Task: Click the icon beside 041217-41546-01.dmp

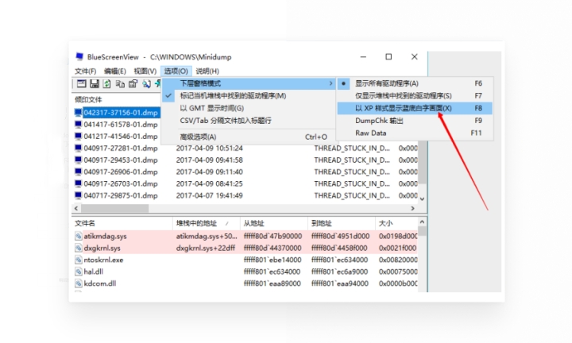Action: (x=78, y=137)
